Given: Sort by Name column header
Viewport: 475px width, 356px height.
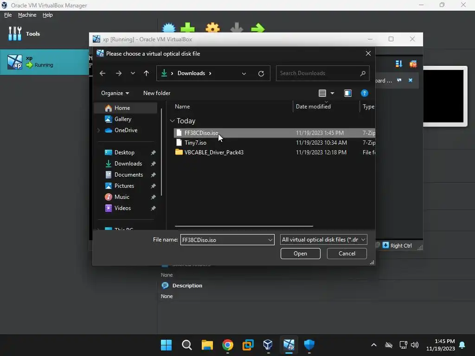Looking at the screenshot, I should [x=182, y=107].
